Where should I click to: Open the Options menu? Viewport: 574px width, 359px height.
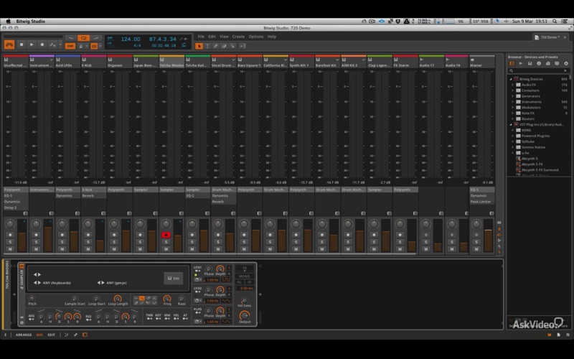pos(256,37)
